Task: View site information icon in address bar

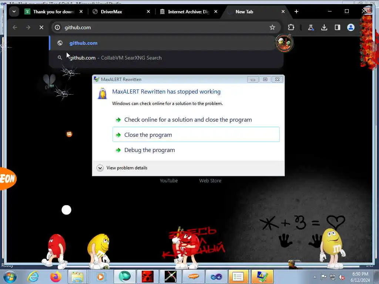Action: [x=57, y=27]
